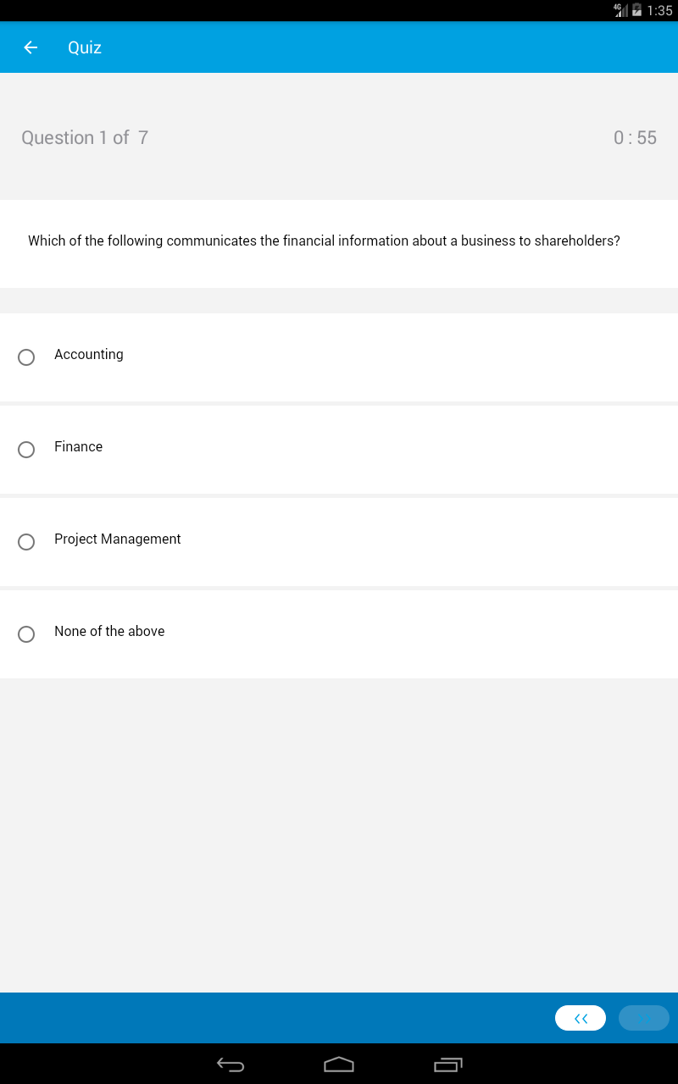Tap the battery icon in status bar
Image resolution: width=678 pixels, height=1084 pixels.
tap(637, 10)
